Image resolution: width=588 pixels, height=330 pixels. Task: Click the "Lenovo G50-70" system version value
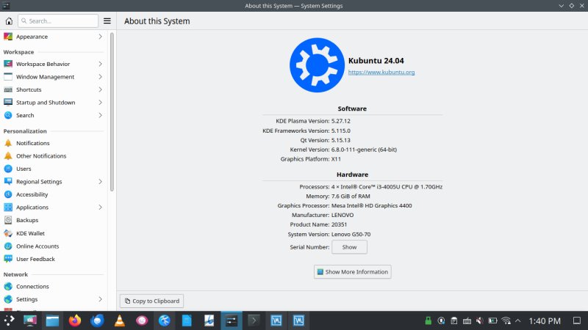click(x=351, y=234)
